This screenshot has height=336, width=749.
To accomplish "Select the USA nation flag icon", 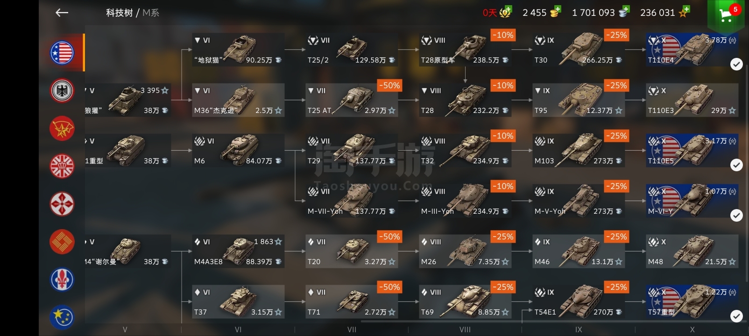I will [x=62, y=52].
